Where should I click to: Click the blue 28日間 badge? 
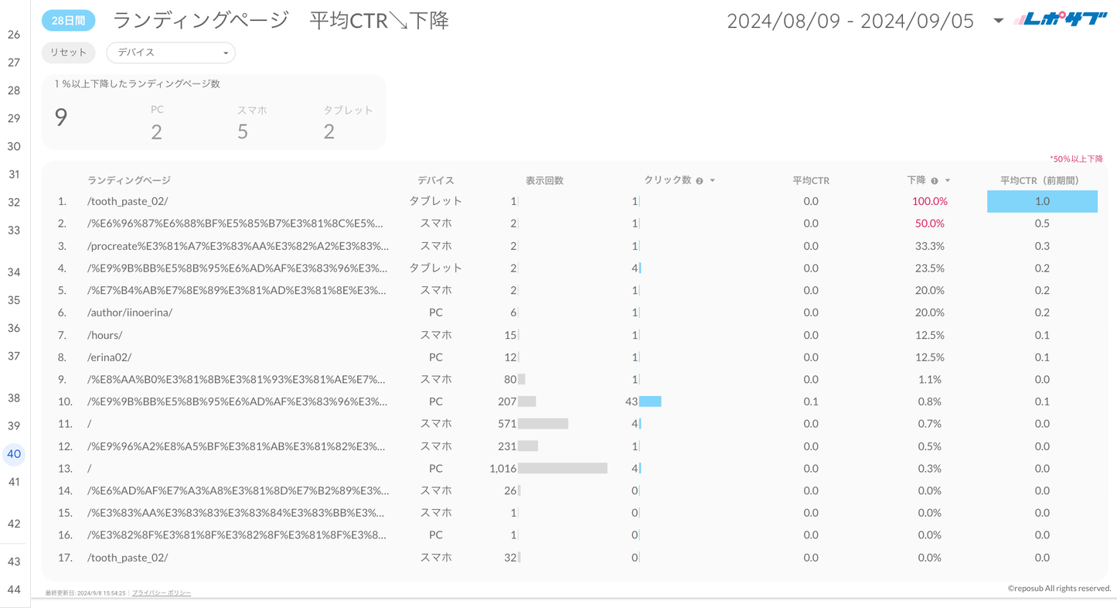[x=68, y=21]
